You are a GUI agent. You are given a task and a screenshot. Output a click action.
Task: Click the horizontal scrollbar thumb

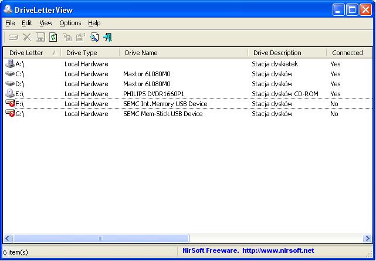point(101,238)
